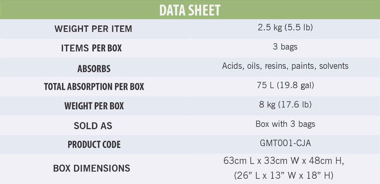Click the 75 L (19.8 gal) value
The width and height of the screenshot is (380, 184).
coord(285,85)
